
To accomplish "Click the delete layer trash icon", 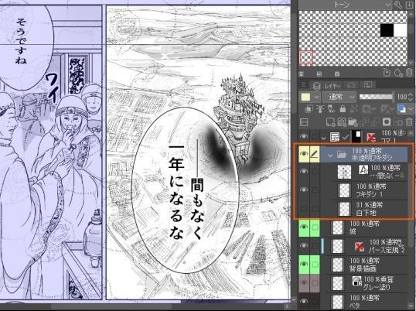I will pos(409,122).
